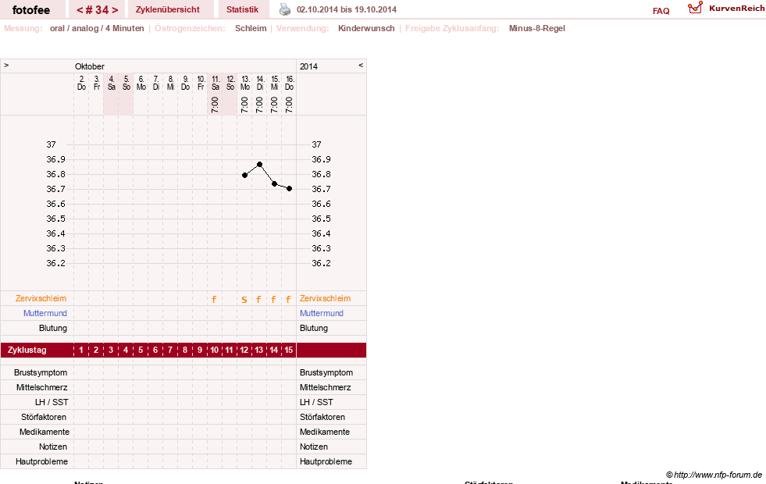The image size is (766, 484).
Task: Select the peak temperature point on 14. Di
Action: tap(260, 165)
